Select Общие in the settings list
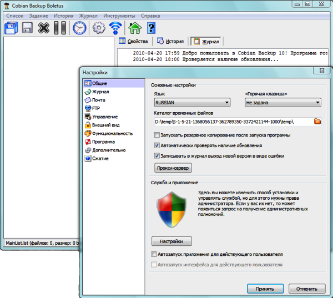 pyautogui.click(x=114, y=83)
